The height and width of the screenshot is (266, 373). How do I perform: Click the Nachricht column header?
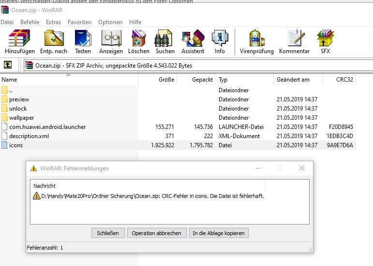point(148,185)
